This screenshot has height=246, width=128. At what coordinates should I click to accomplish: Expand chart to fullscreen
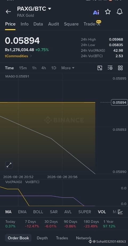(9, 165)
